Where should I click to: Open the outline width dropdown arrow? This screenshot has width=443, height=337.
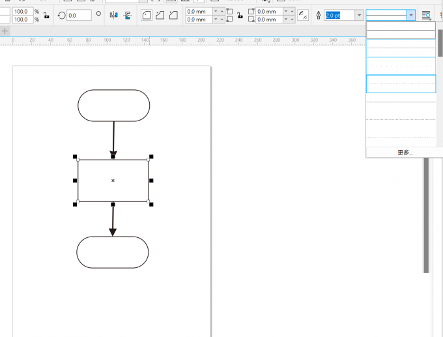click(359, 15)
